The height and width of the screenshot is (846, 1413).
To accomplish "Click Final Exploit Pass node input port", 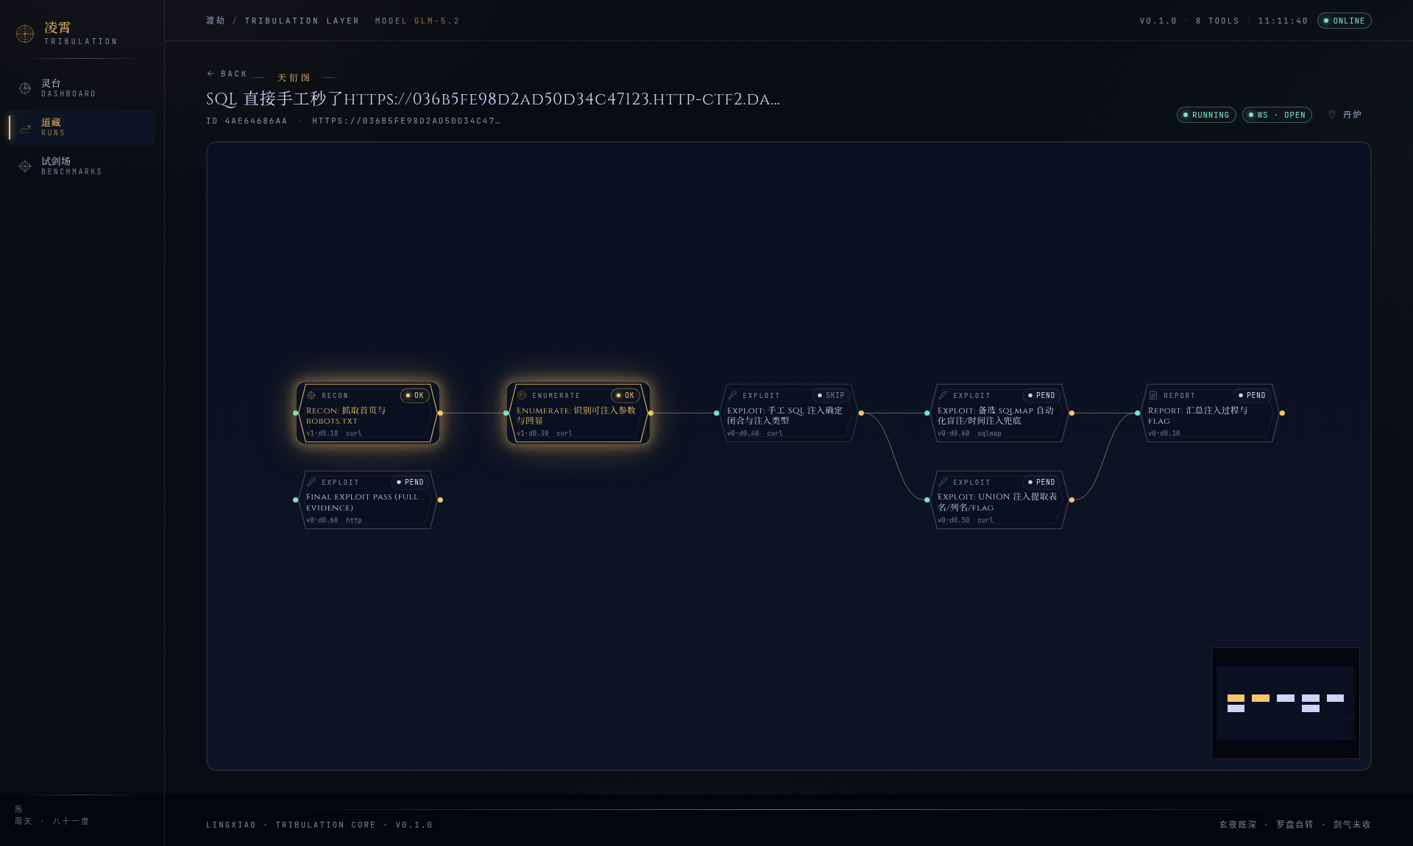I will [x=296, y=500].
